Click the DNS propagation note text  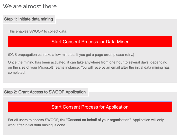click(71, 55)
